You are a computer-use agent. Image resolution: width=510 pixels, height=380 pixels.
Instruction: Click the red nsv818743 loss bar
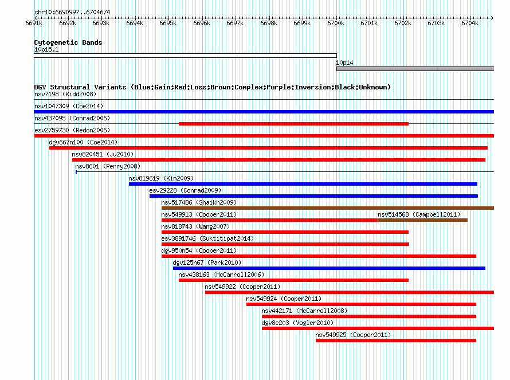tap(285, 232)
